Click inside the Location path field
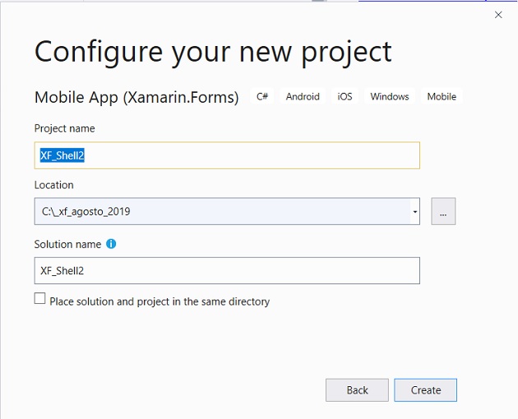This screenshot has width=518, height=419. coord(222,211)
